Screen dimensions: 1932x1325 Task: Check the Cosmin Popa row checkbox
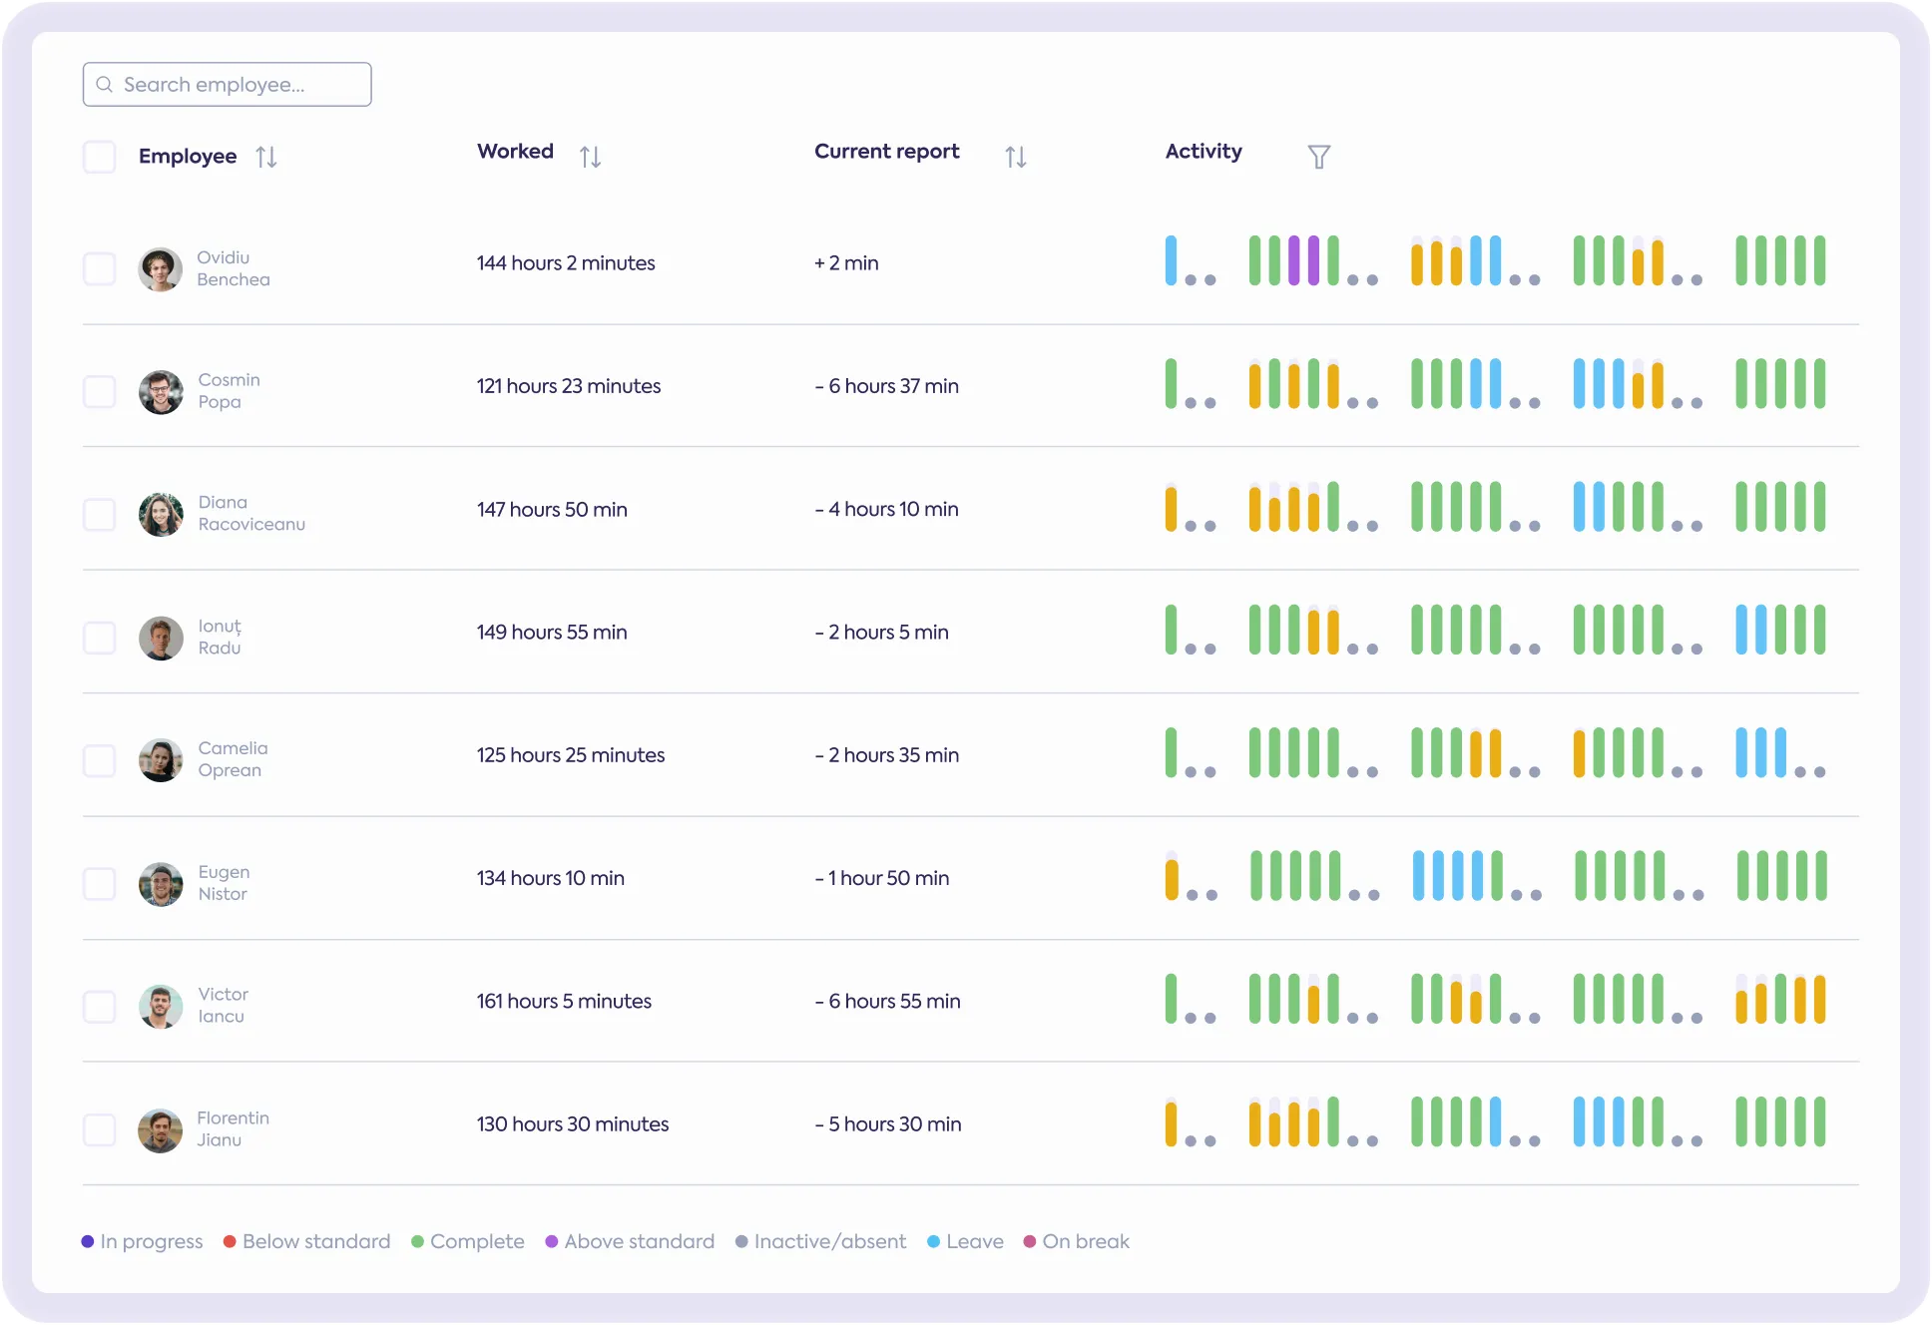[99, 391]
